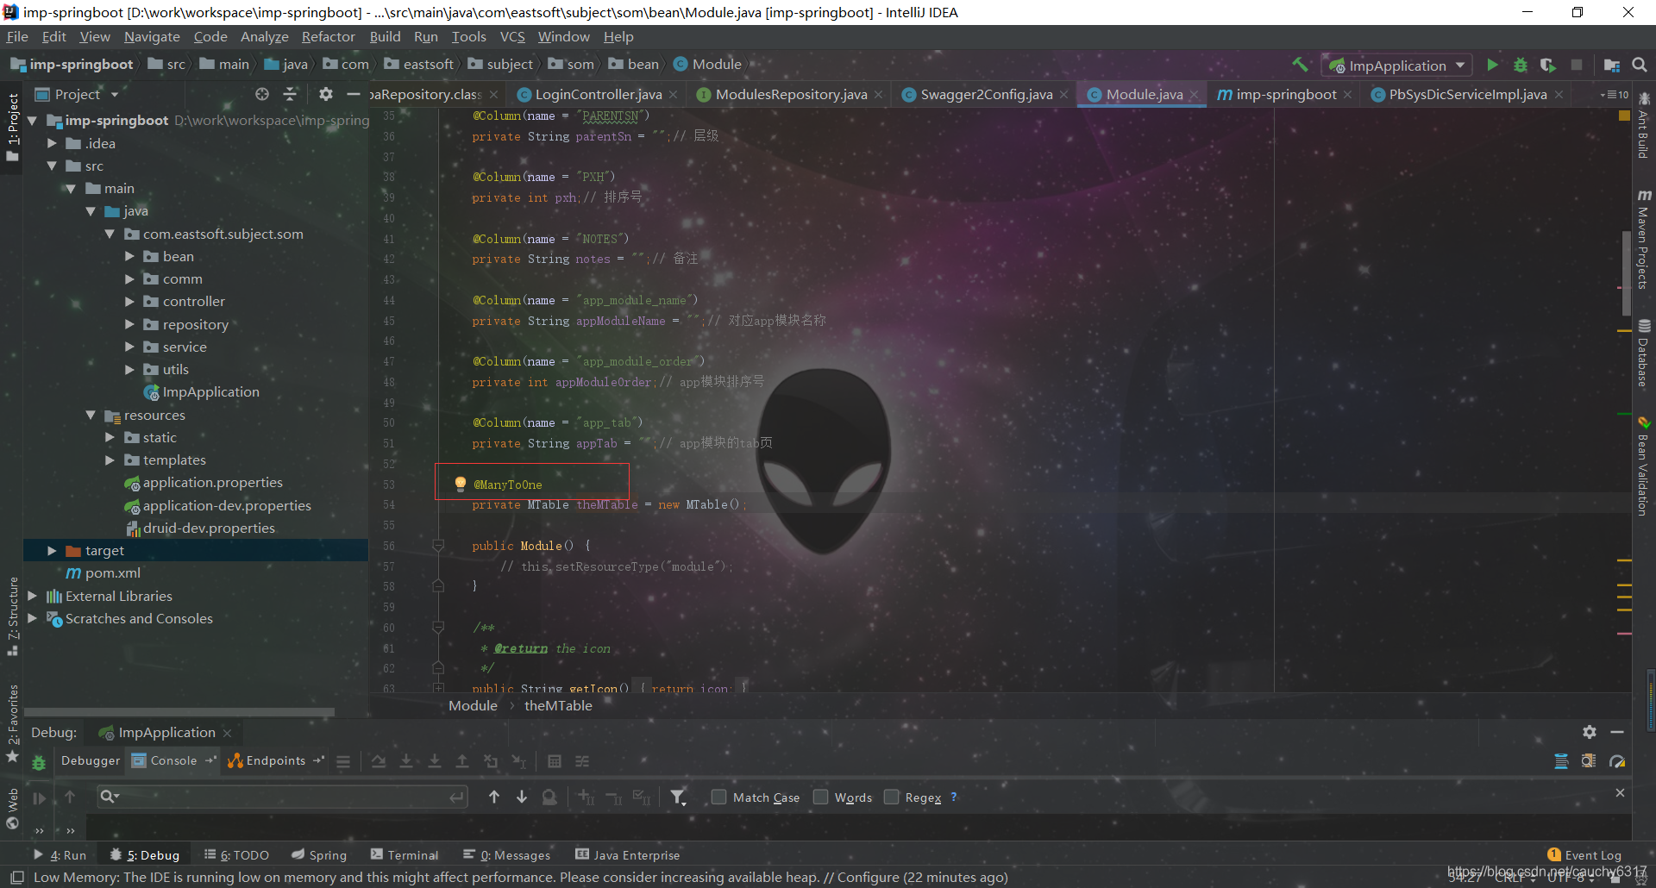Enable the Regex checkbox

tap(891, 797)
